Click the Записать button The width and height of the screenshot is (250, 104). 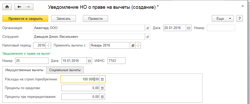64,18
